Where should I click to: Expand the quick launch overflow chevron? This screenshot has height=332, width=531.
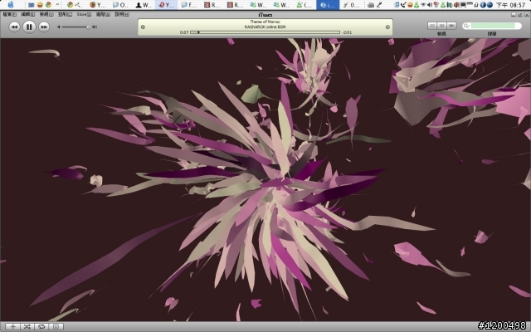(x=57, y=5)
